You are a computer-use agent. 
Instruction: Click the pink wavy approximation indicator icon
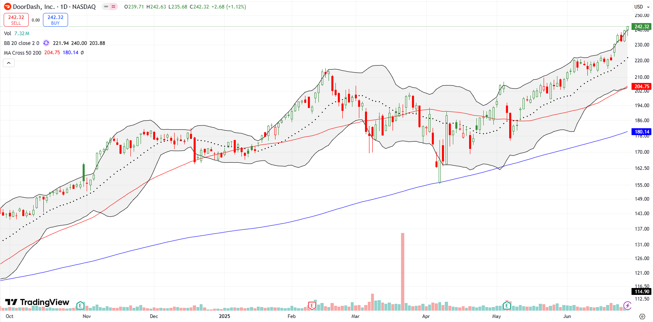(x=113, y=6)
